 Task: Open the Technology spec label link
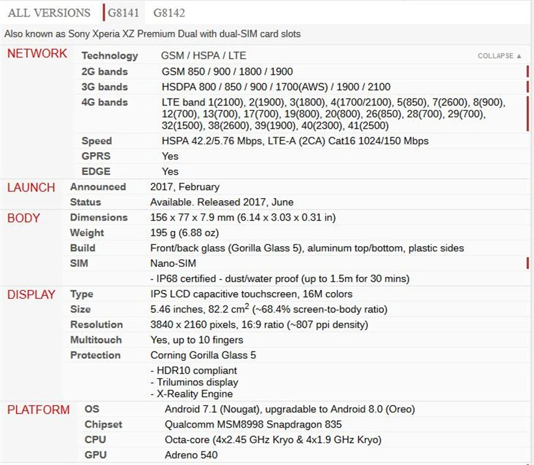tap(109, 55)
